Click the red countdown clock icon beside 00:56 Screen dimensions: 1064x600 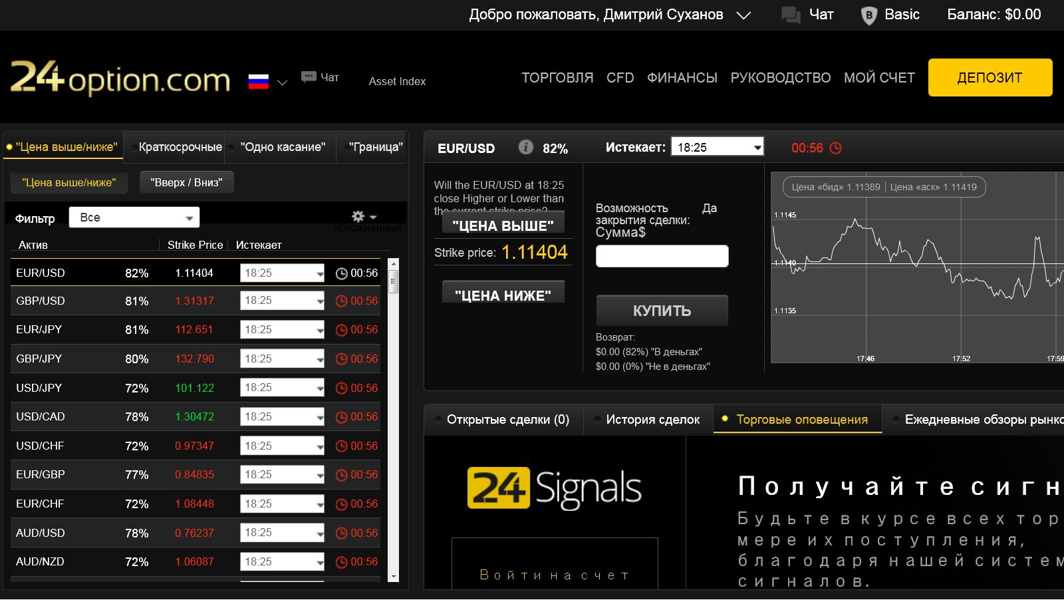point(836,148)
